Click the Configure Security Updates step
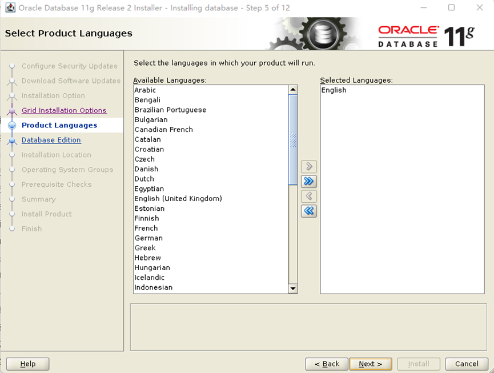This screenshot has height=373, width=494. pos(69,66)
